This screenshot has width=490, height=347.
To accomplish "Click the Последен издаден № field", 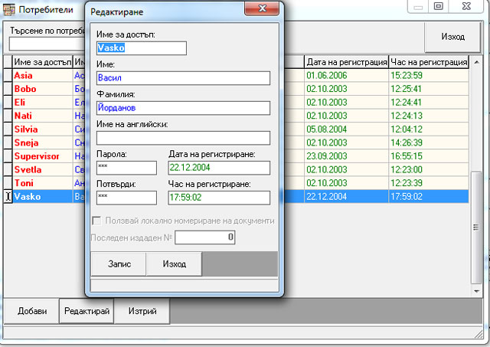I will (x=204, y=237).
